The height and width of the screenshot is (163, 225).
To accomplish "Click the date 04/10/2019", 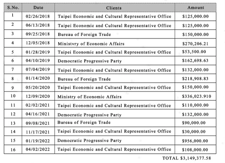I will click(38, 61).
